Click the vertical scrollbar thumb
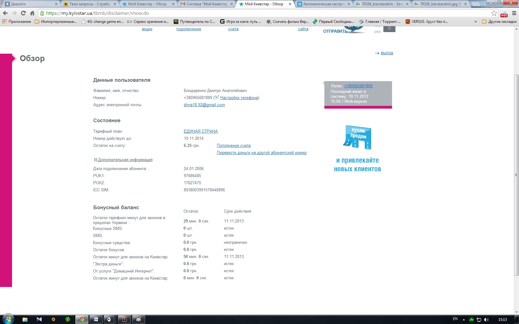 516,175
